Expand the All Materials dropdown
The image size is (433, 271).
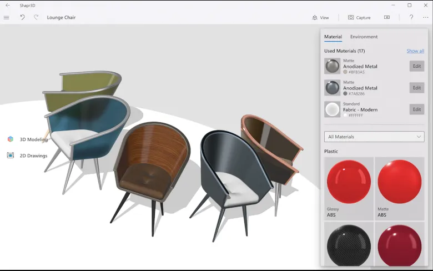[374, 137]
